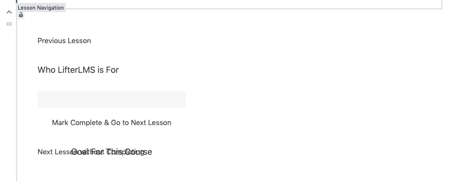Select the outlined block above Lesson Navigation
The image size is (457, 196).
point(229,4)
